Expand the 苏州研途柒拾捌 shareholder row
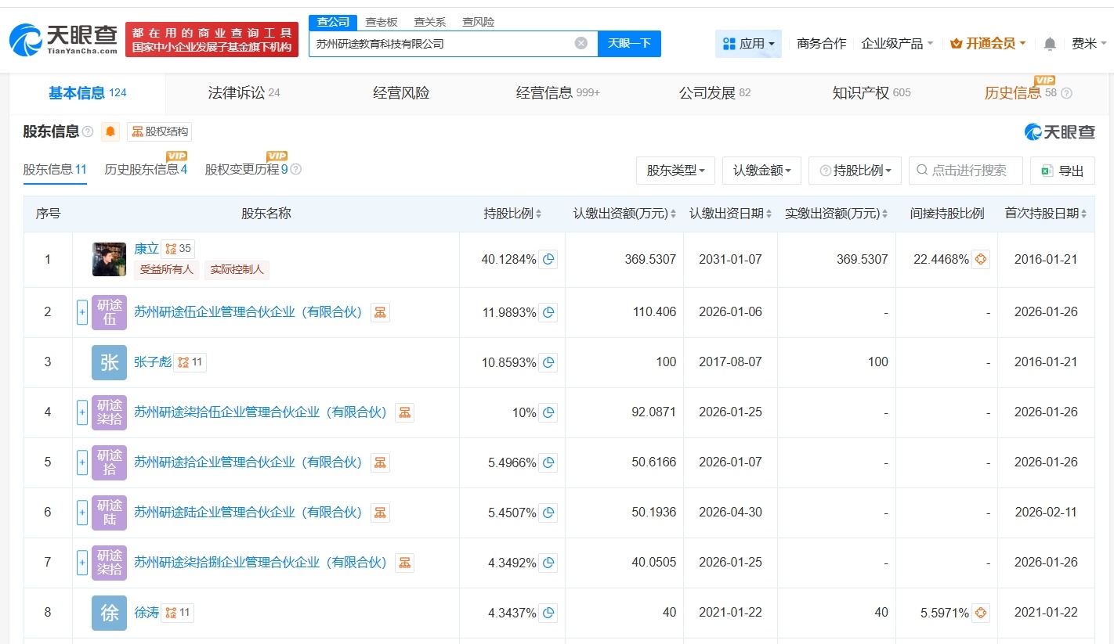Screen dimensions: 1114x644 [x=82, y=563]
